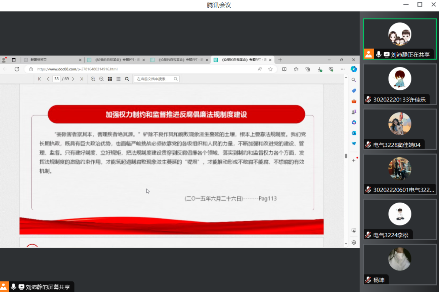Click the in-document search field

(x=154, y=79)
